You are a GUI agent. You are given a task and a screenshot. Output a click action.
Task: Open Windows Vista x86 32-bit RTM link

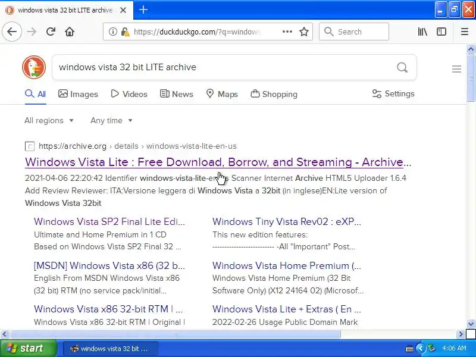tap(108, 309)
